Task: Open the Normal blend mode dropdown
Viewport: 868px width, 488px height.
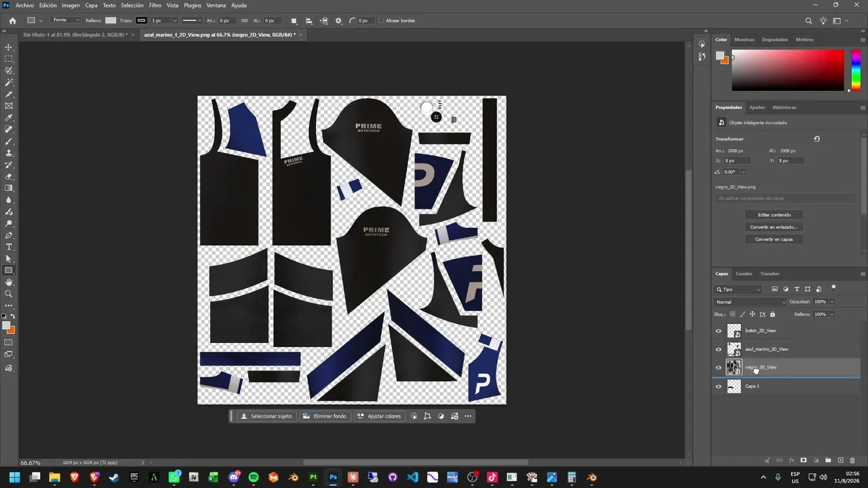Action: pos(751,302)
